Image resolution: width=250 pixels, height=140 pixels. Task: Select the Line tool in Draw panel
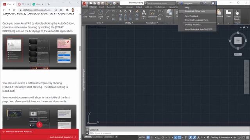coord(85,14)
